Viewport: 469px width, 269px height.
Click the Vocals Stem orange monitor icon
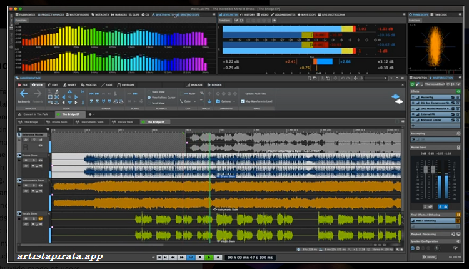(x=41, y=219)
